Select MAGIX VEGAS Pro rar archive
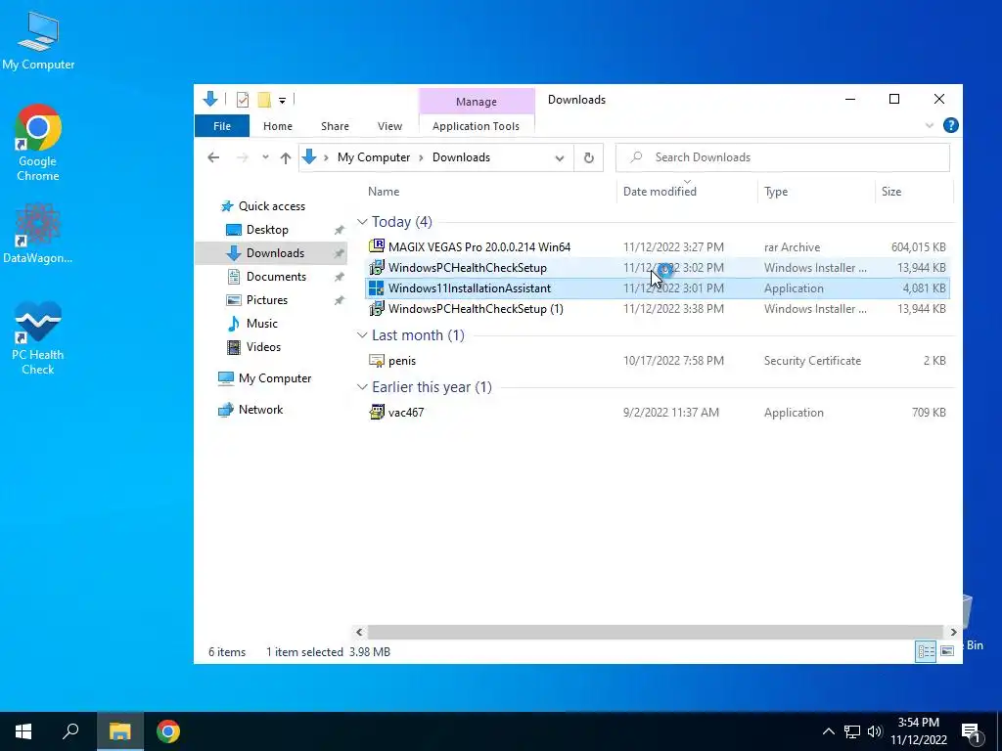 (x=658, y=247)
